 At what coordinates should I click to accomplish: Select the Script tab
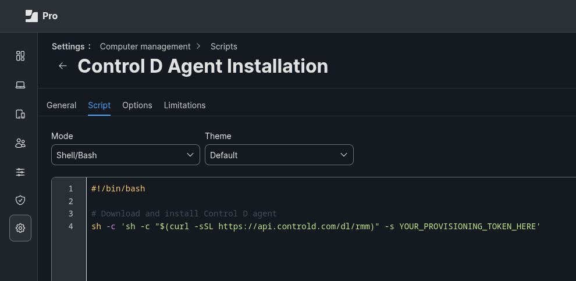click(99, 105)
